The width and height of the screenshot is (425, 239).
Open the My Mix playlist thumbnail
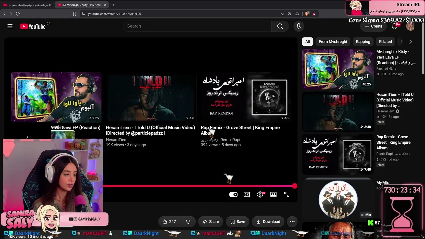click(x=338, y=199)
